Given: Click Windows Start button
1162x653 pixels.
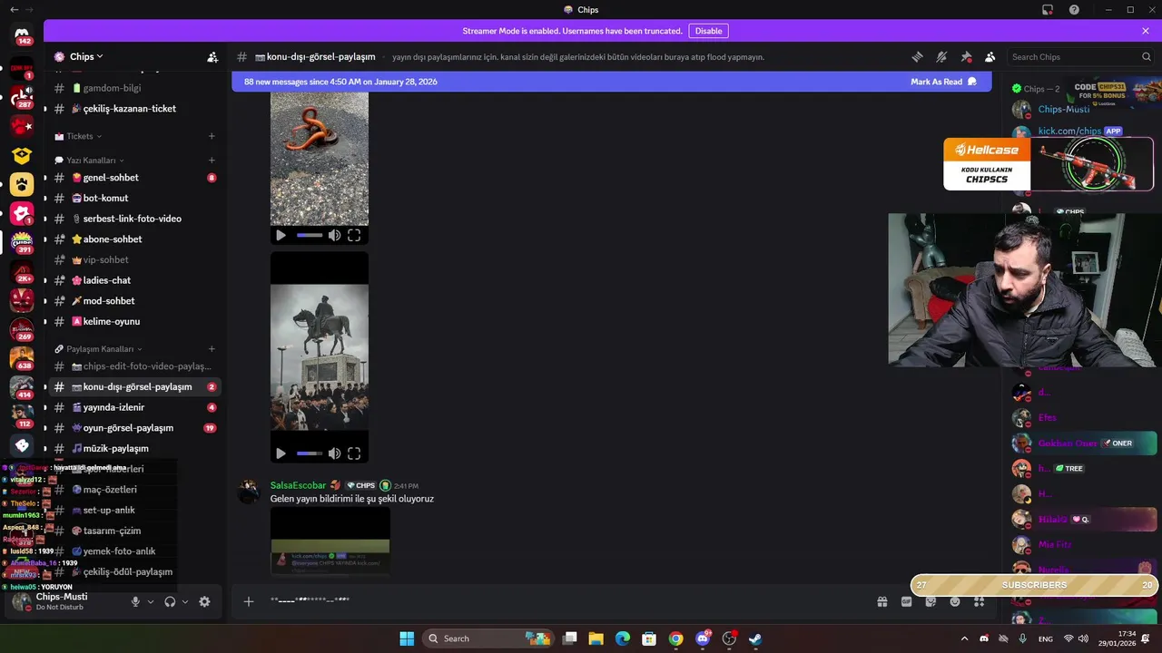Looking at the screenshot, I should pos(407,638).
